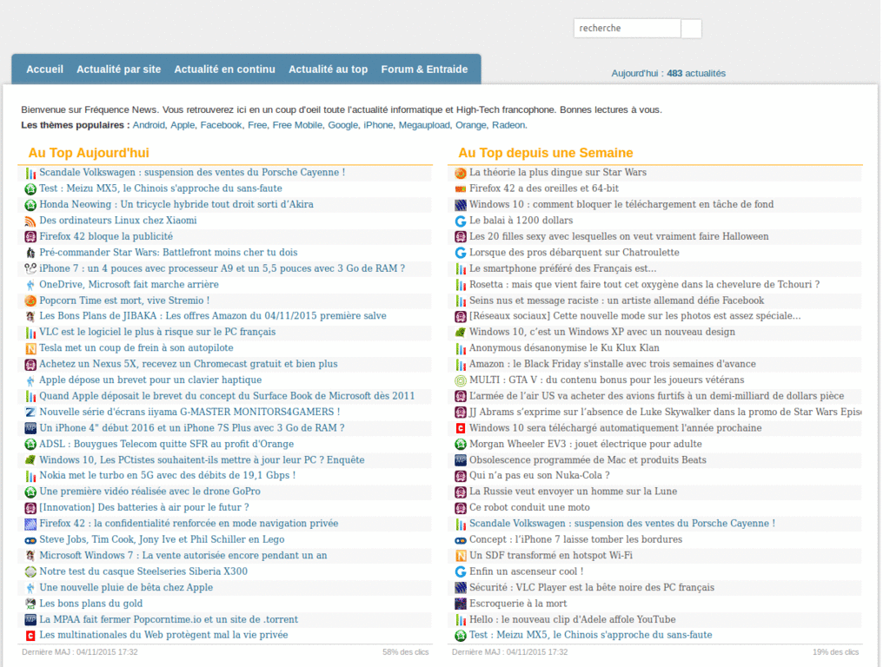
Task: Click the icon beside iPhone 7 un 4 pouces article
Action: (30, 269)
